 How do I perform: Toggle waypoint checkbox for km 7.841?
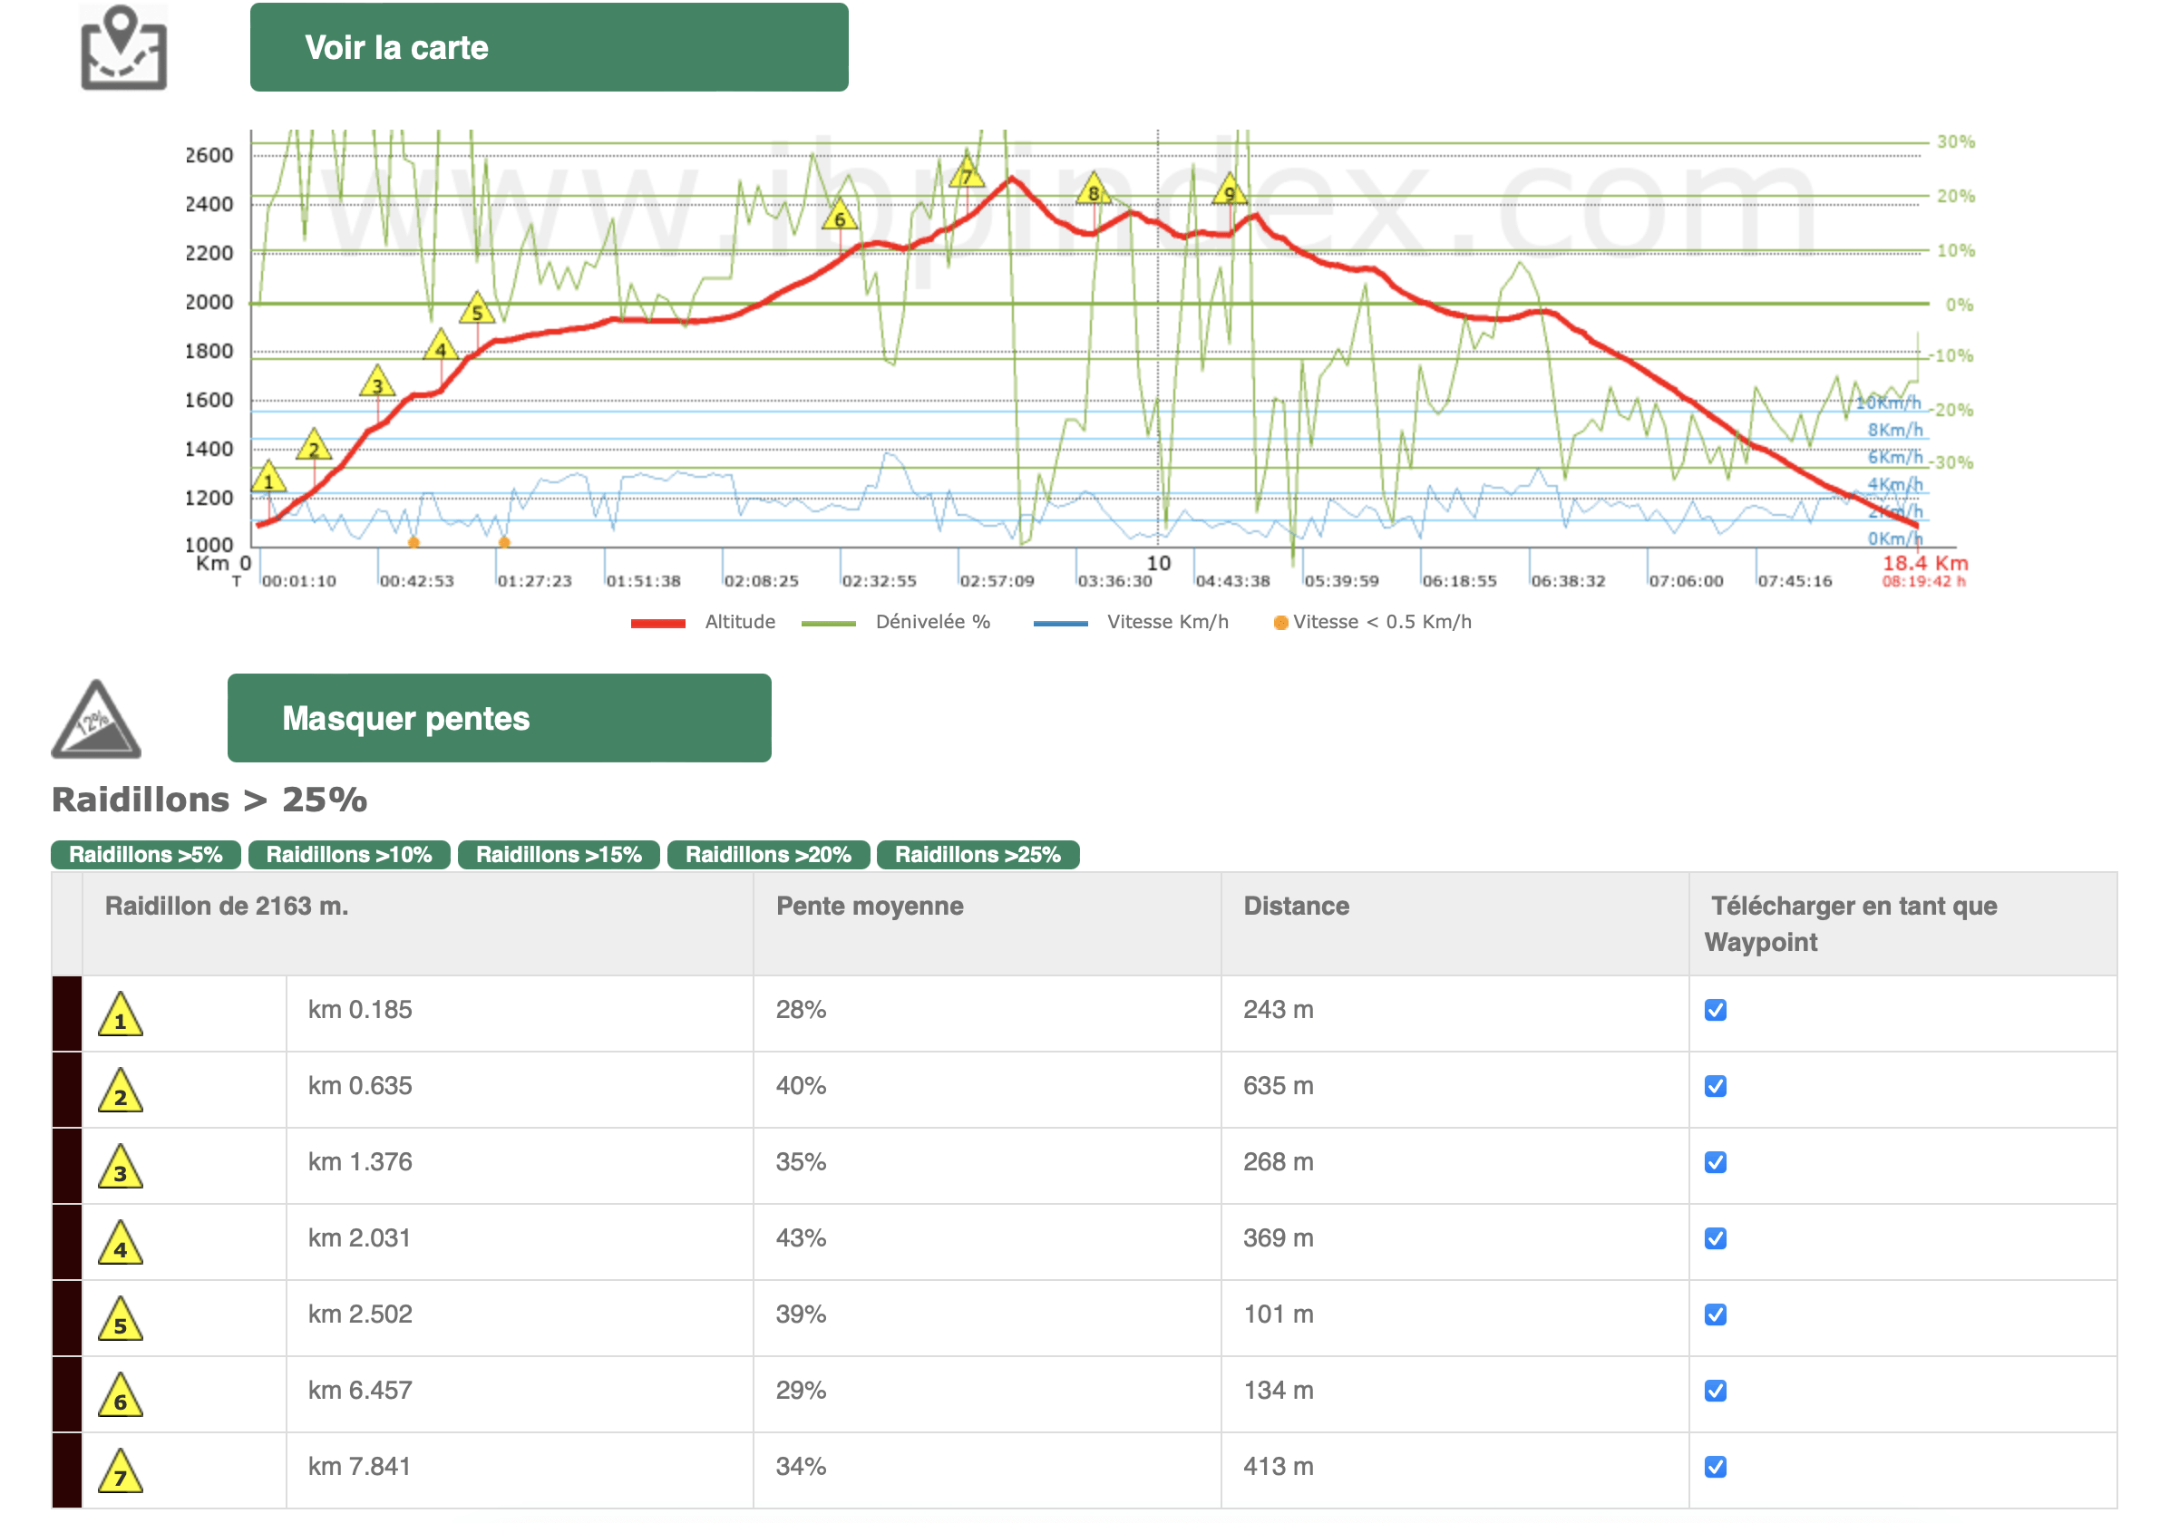(x=1715, y=1468)
